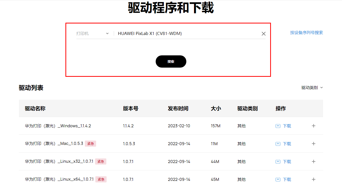Select driver name 华为打印（激光）_Linux_x32_1.0.7.1
Viewport: 342px width, 187px height.
pyautogui.click(x=59, y=161)
